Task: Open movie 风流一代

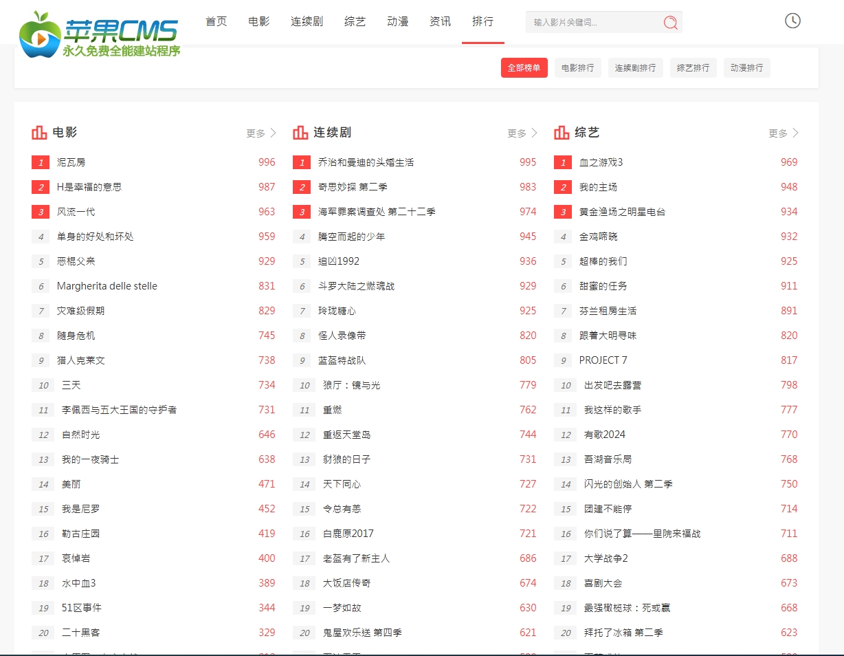Action: (76, 212)
